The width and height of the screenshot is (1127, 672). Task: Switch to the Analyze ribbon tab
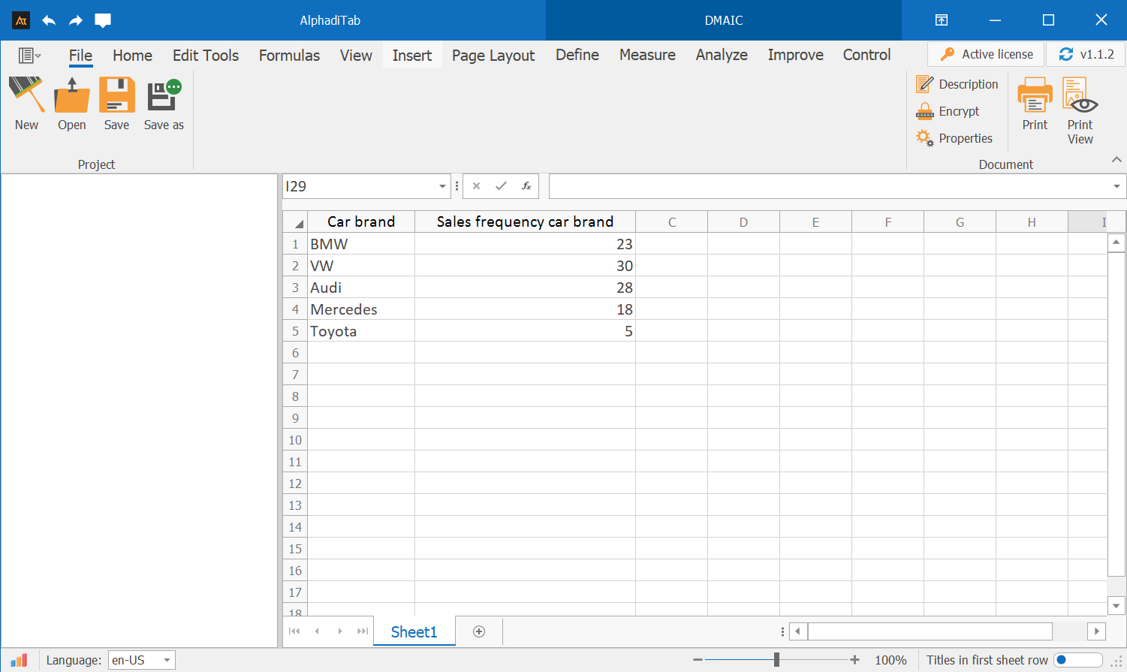721,56
